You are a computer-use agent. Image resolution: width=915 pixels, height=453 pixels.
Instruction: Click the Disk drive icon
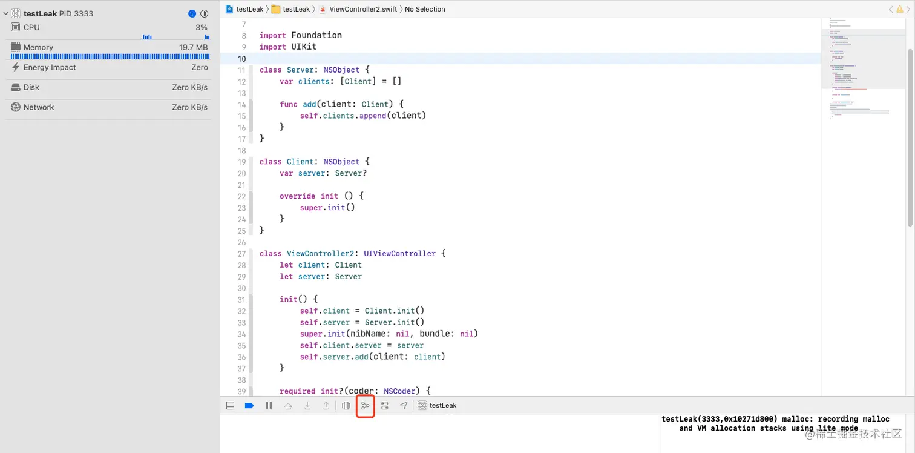tap(16, 88)
